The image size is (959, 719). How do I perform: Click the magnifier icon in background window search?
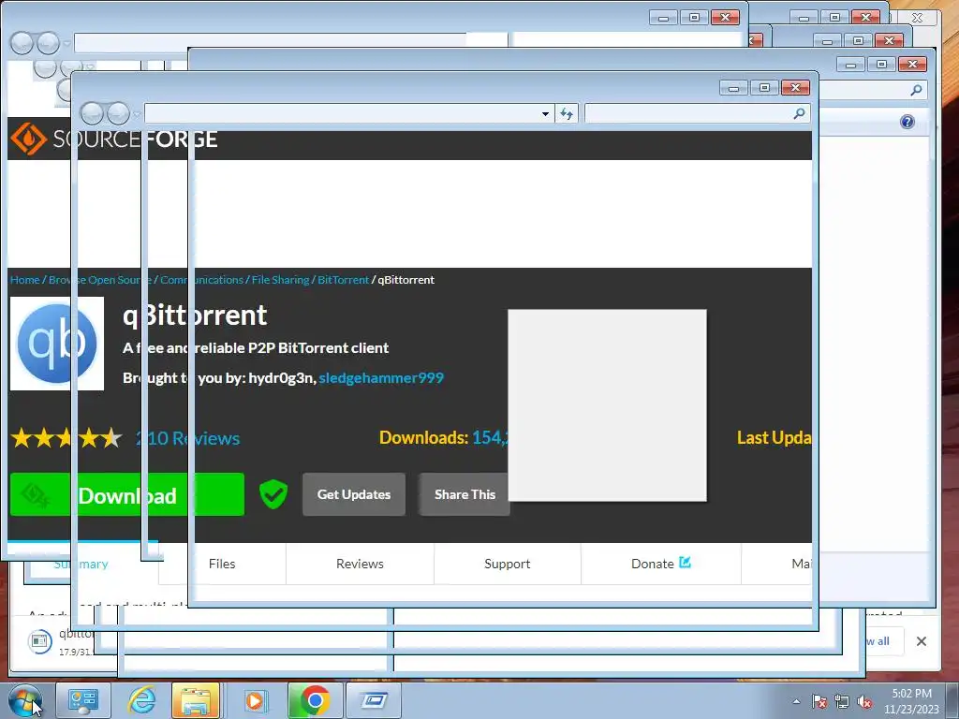tap(916, 91)
